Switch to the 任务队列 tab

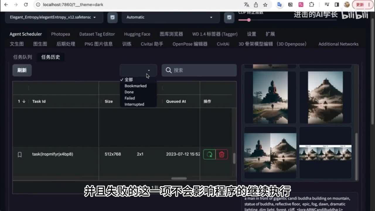pyautogui.click(x=23, y=57)
